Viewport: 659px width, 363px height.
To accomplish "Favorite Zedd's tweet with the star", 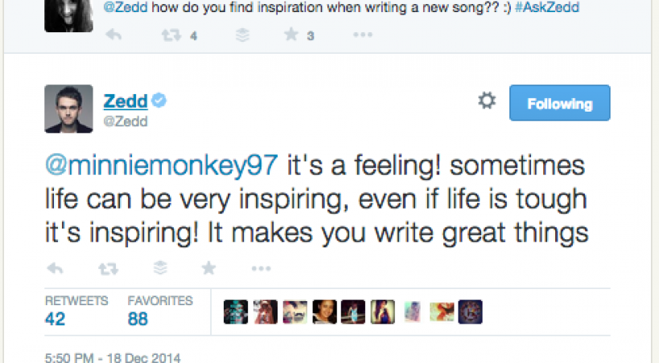I will tap(208, 268).
